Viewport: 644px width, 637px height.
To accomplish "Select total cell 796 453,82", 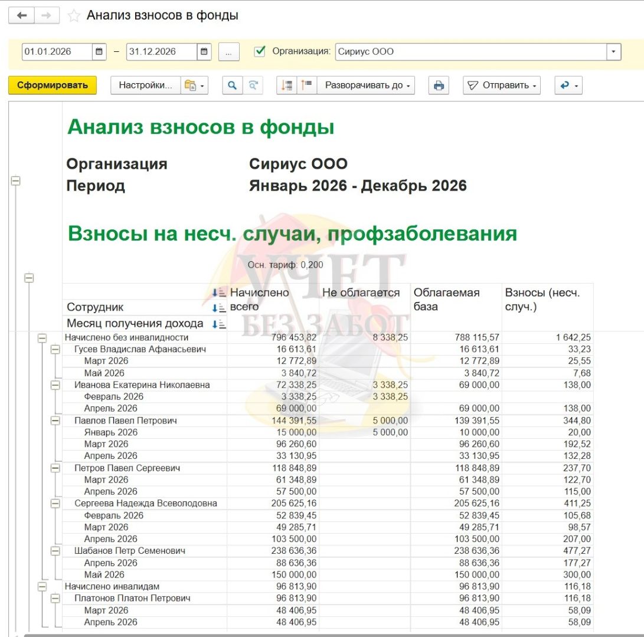I will 273,337.
